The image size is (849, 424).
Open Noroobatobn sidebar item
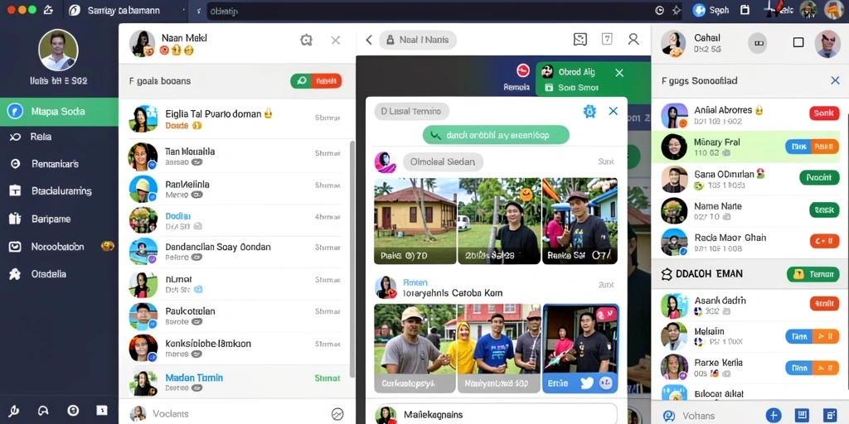[59, 247]
